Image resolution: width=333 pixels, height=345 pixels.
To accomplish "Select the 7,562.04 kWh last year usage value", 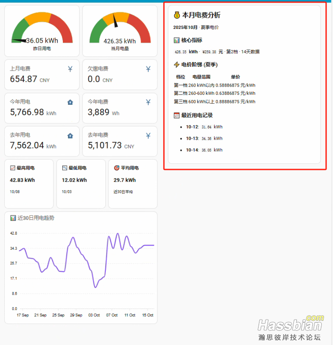I will point(27,146).
